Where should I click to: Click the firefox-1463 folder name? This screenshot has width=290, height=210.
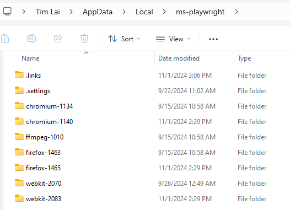[43, 153]
